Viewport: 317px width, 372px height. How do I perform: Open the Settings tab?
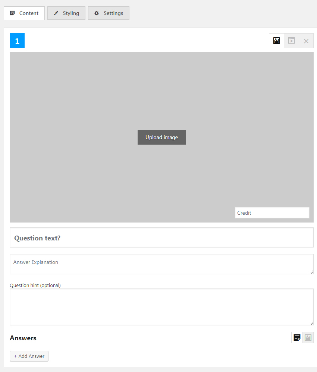[109, 13]
